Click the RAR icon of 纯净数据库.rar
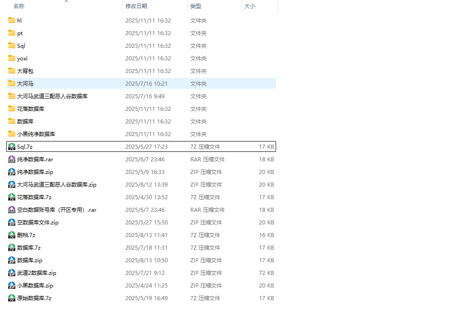 [x=12, y=160]
